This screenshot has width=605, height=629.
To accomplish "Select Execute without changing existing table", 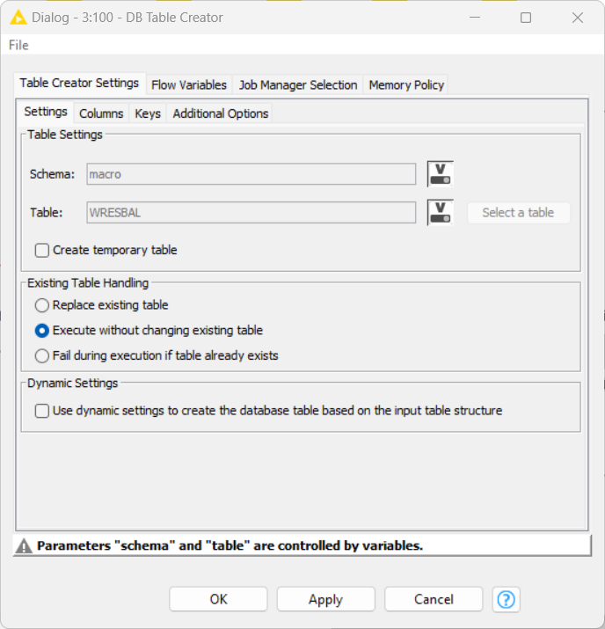I will (x=42, y=331).
